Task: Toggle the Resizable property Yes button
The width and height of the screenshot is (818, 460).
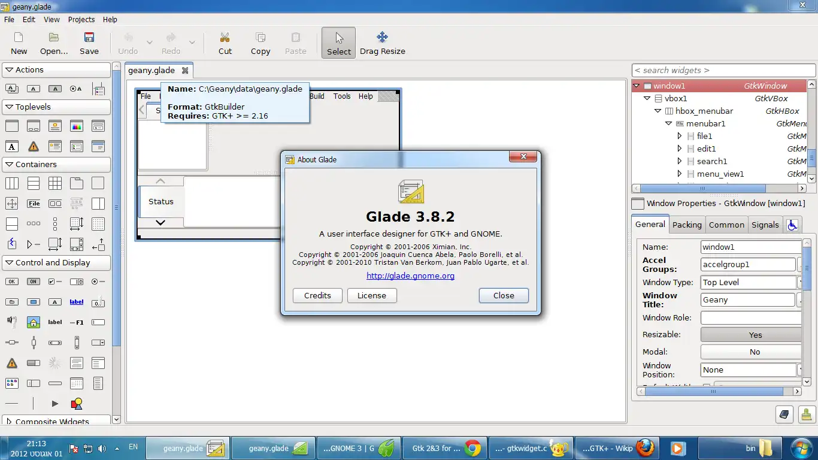Action: coord(751,335)
